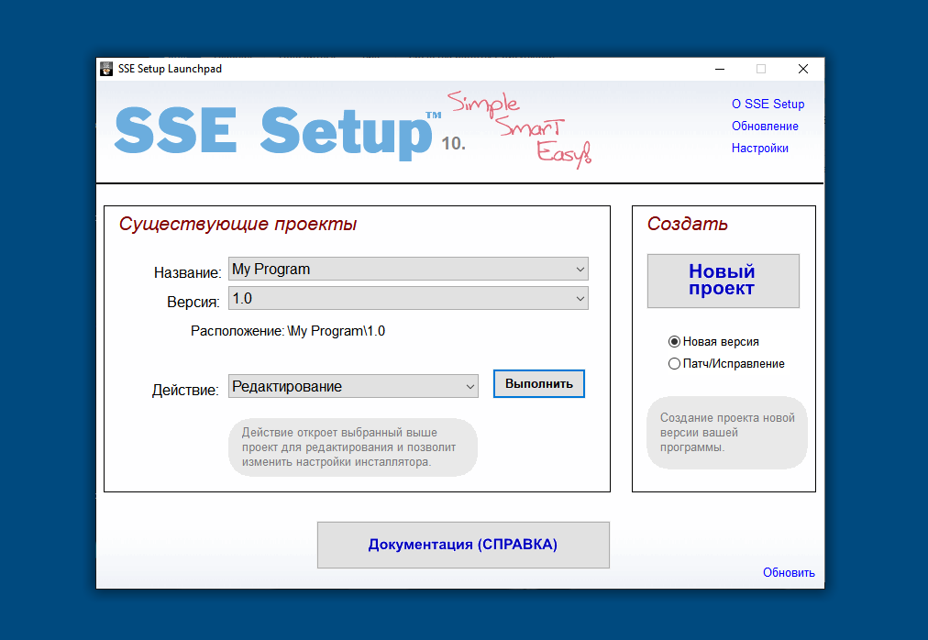The height and width of the screenshot is (640, 928).
Task: Click the Обновить link at bottom right
Action: [789, 572]
